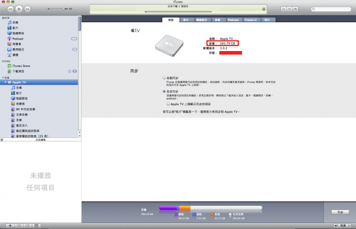Open the 電腦 speaker output dropdown

[342, 226]
